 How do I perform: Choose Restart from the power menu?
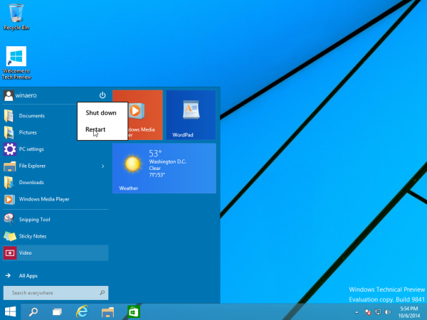95,129
